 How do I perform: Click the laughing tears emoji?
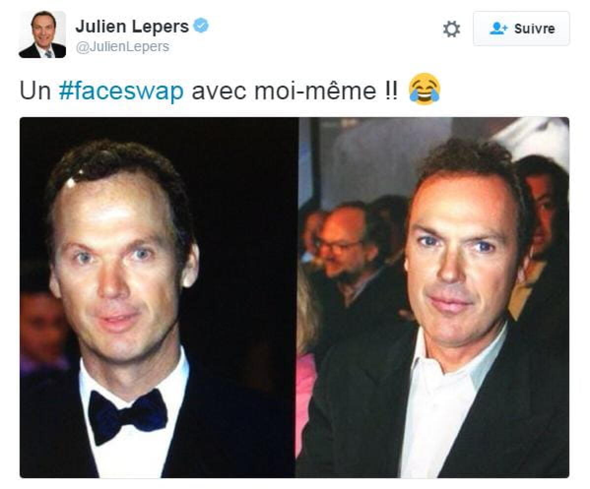point(425,89)
